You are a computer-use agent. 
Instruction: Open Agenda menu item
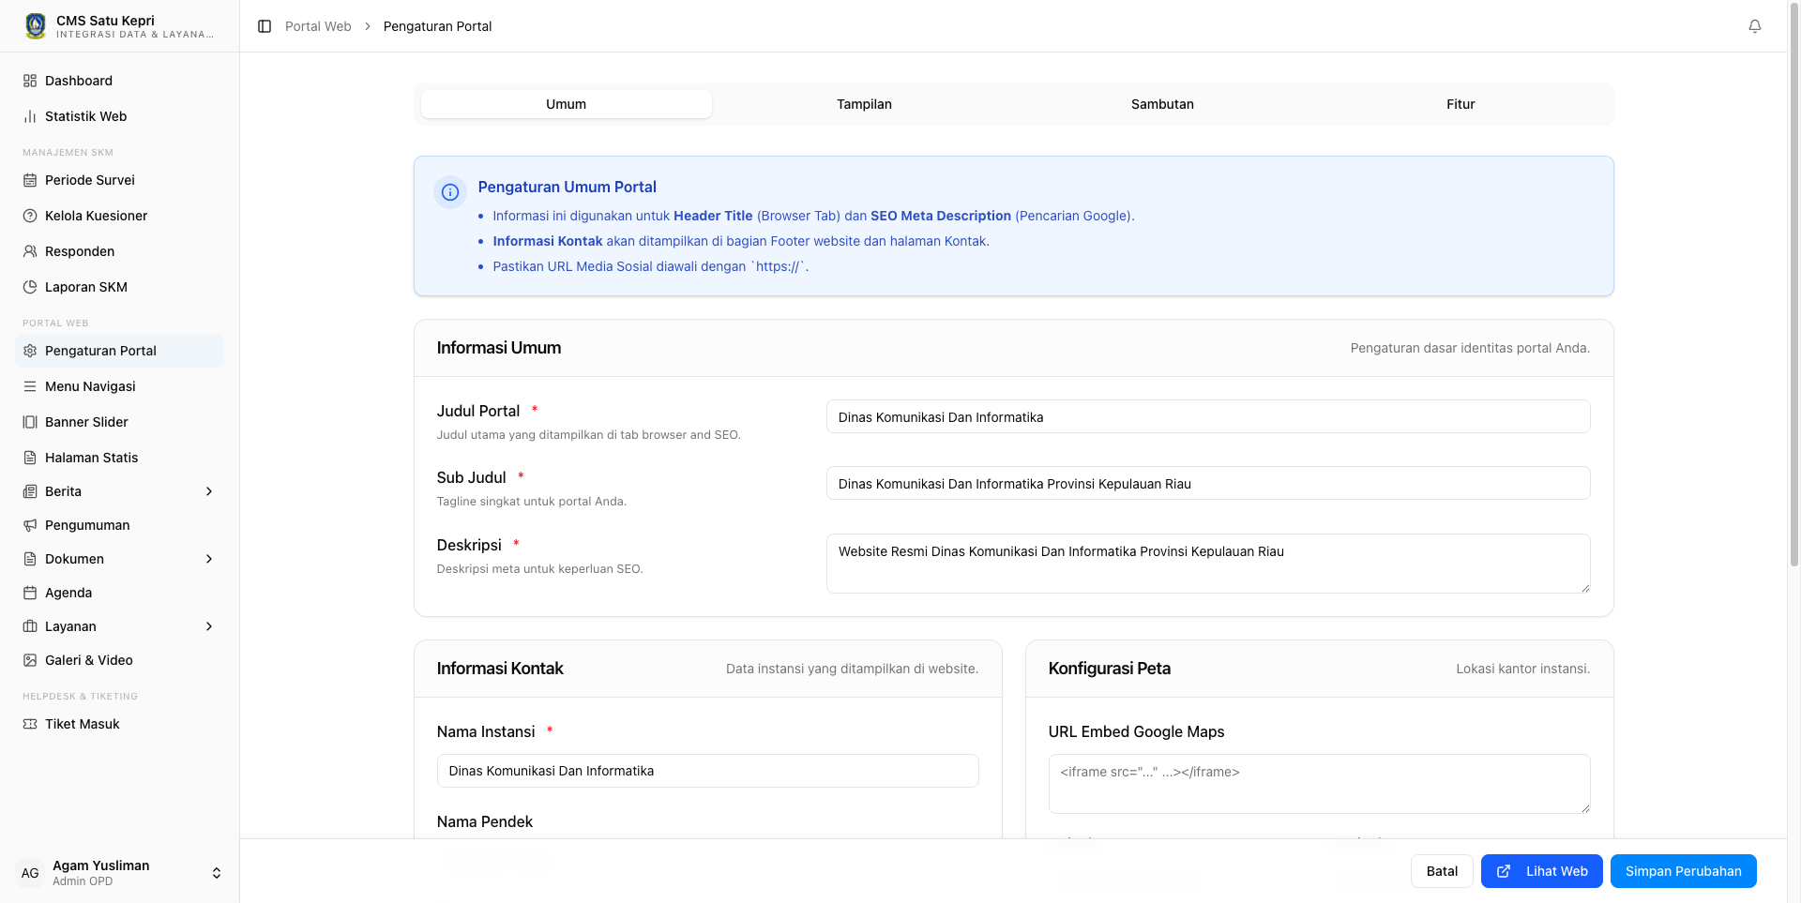pyautogui.click(x=119, y=593)
